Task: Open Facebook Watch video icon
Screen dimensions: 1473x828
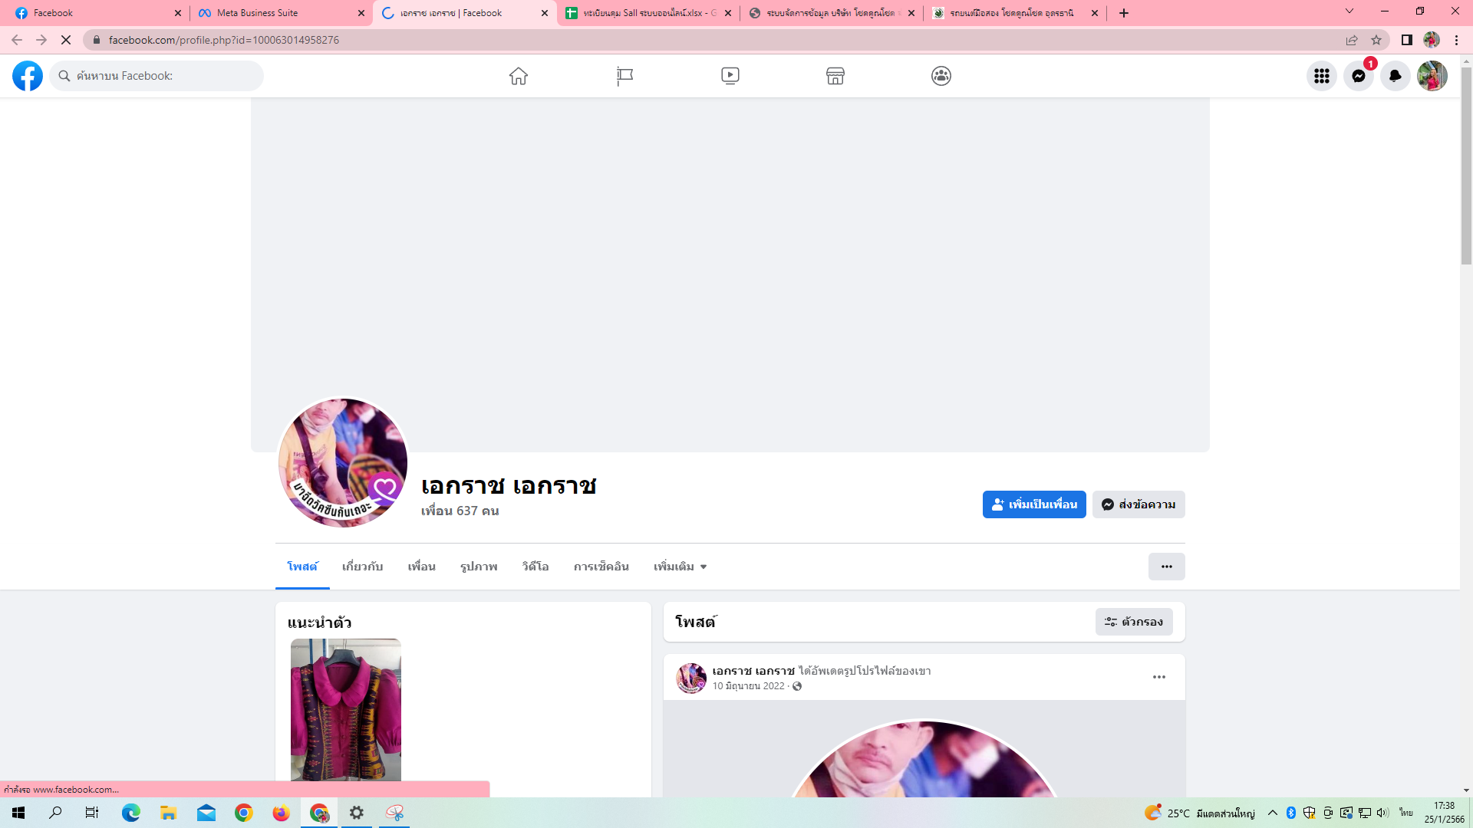Action: (730, 76)
